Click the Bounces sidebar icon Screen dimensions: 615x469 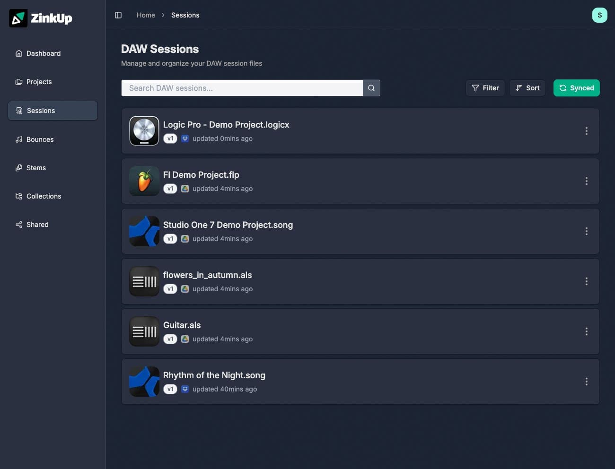coord(19,139)
